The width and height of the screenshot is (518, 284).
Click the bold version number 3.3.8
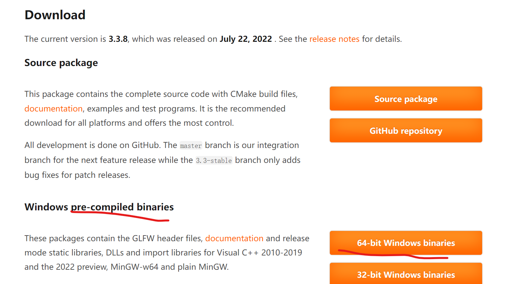point(118,39)
